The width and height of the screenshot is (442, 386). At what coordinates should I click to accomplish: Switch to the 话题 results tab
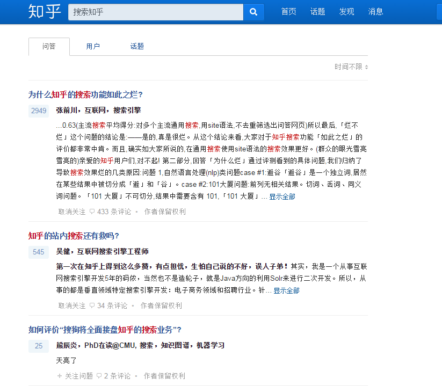coord(137,46)
